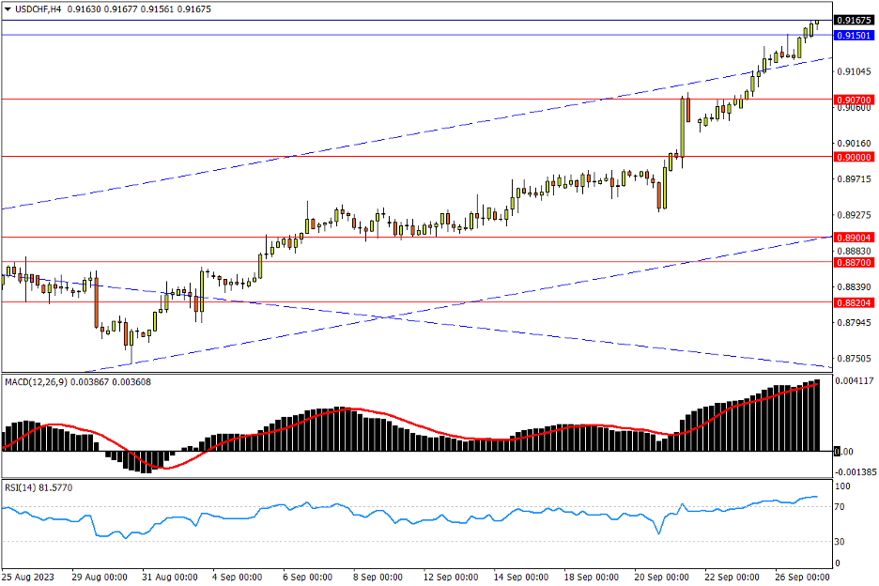The width and height of the screenshot is (879, 586).
Task: Click the black 0.91675 current price label
Action: pos(854,20)
